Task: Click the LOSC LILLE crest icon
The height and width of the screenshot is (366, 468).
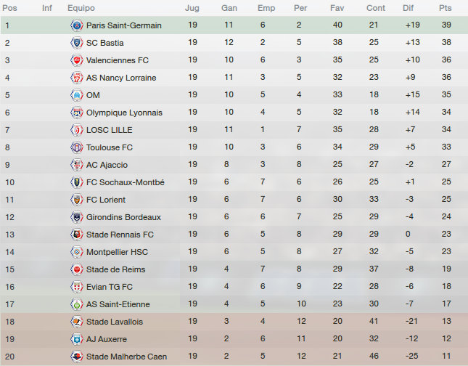Action: [x=77, y=130]
